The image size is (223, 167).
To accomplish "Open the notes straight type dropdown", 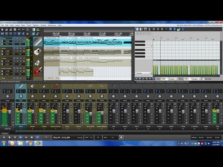I will [196, 79].
